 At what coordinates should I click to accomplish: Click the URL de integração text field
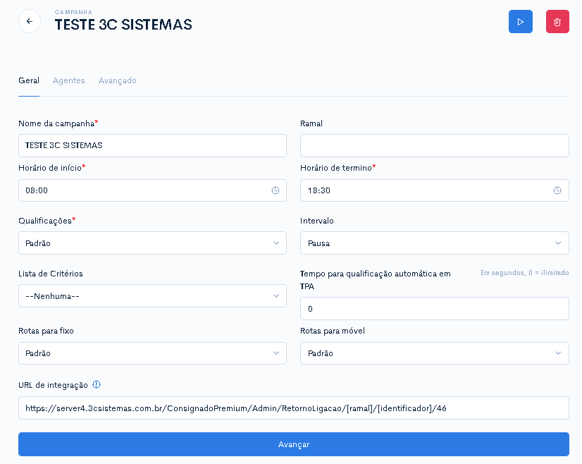(x=294, y=408)
